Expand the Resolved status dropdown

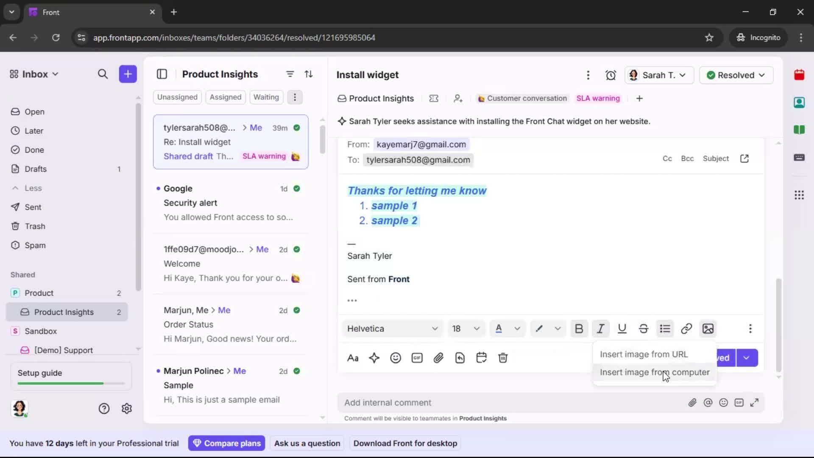[736, 75]
